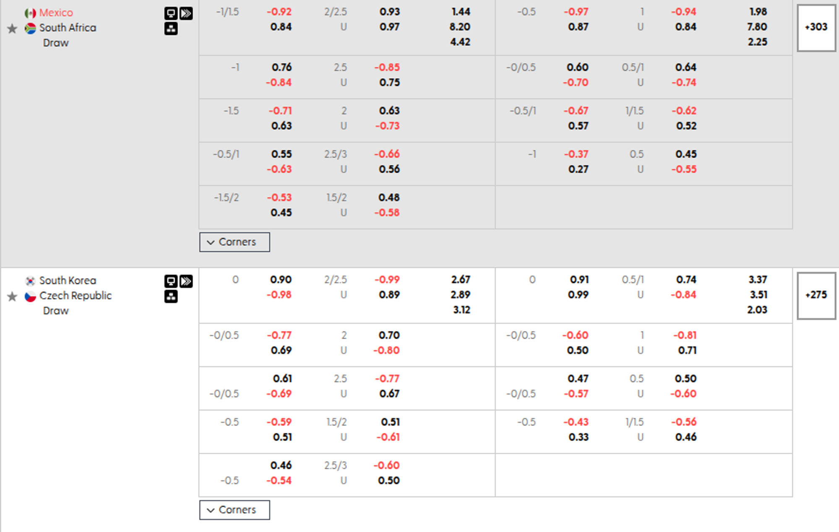Expand Corners under the South Korea match
Image resolution: width=839 pixels, height=532 pixels.
click(x=235, y=510)
